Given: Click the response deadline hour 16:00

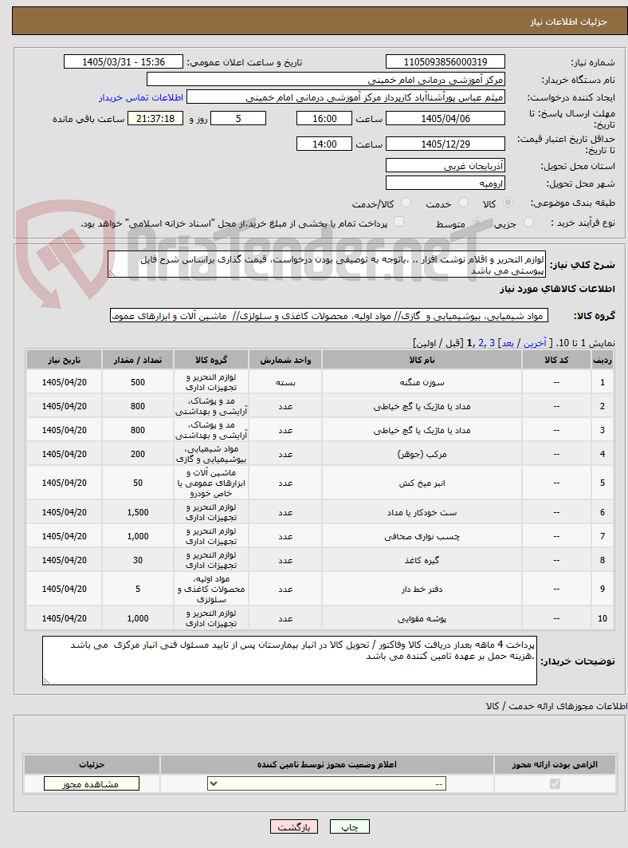Looking at the screenshot, I should tap(324, 118).
